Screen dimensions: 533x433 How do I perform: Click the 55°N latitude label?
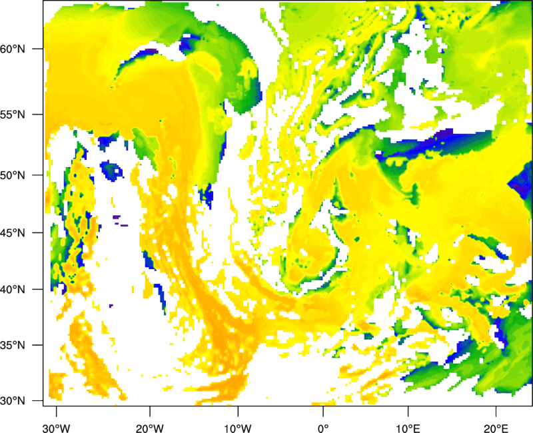13,115
